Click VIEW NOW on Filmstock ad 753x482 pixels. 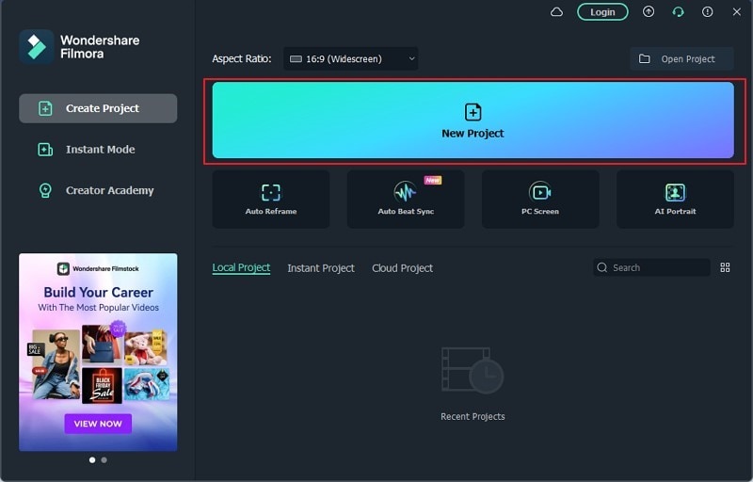tap(98, 424)
